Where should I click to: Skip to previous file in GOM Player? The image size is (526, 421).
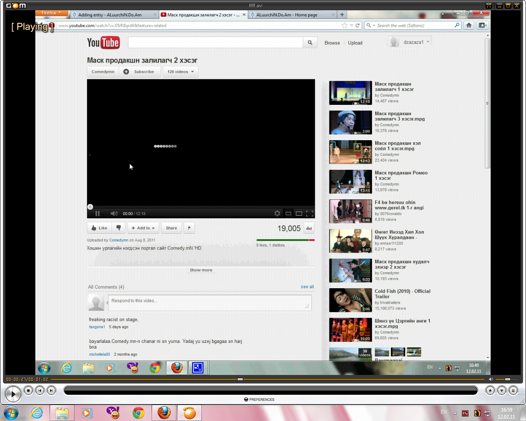(x=40, y=390)
